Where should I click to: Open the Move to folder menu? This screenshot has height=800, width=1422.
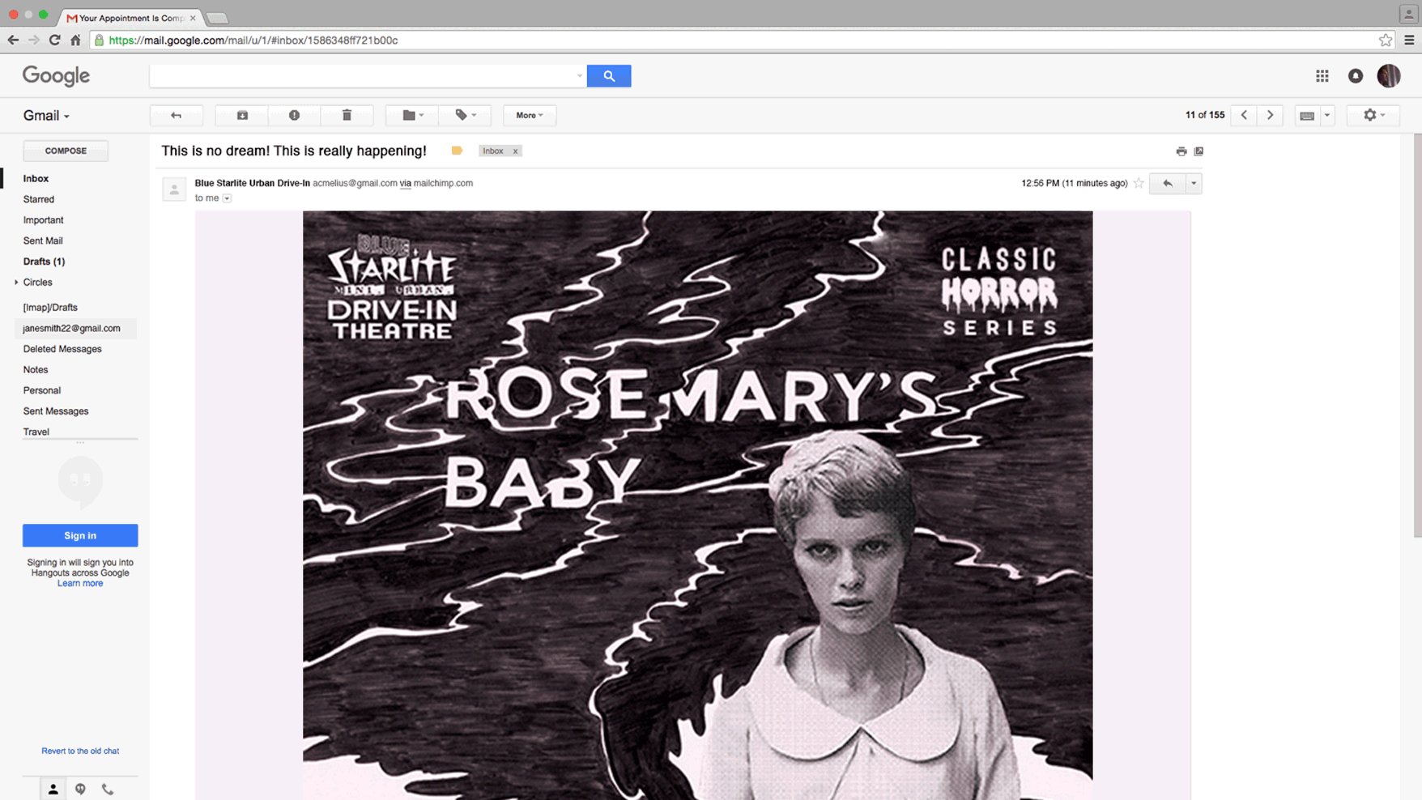413,115
